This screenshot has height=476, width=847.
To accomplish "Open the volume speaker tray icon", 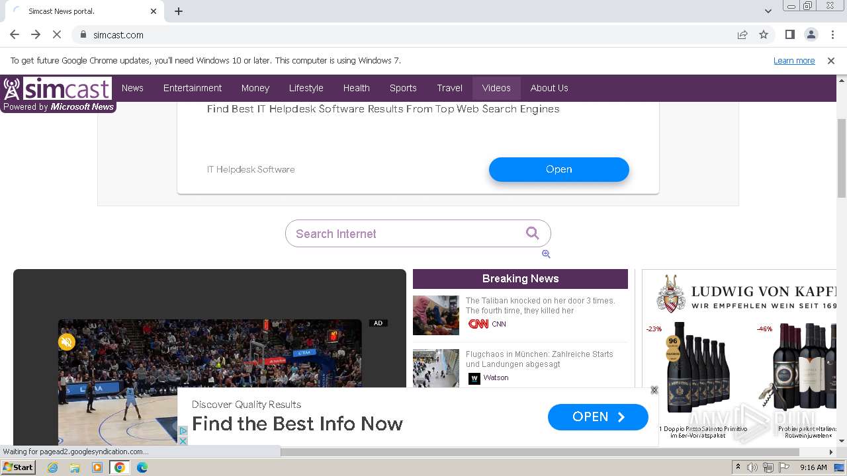I will click(x=752, y=467).
